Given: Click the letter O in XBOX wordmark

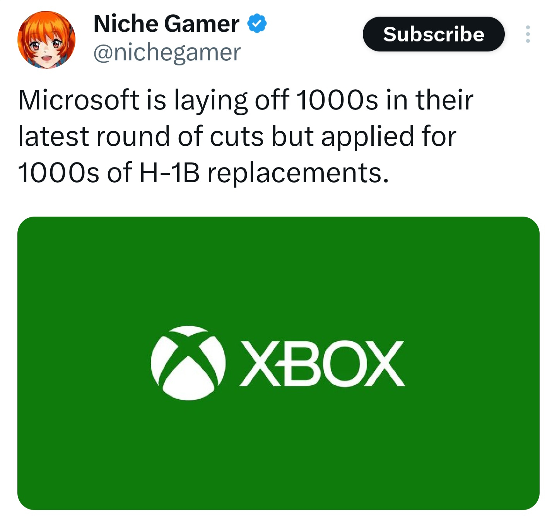Looking at the screenshot, I should pos(340,364).
